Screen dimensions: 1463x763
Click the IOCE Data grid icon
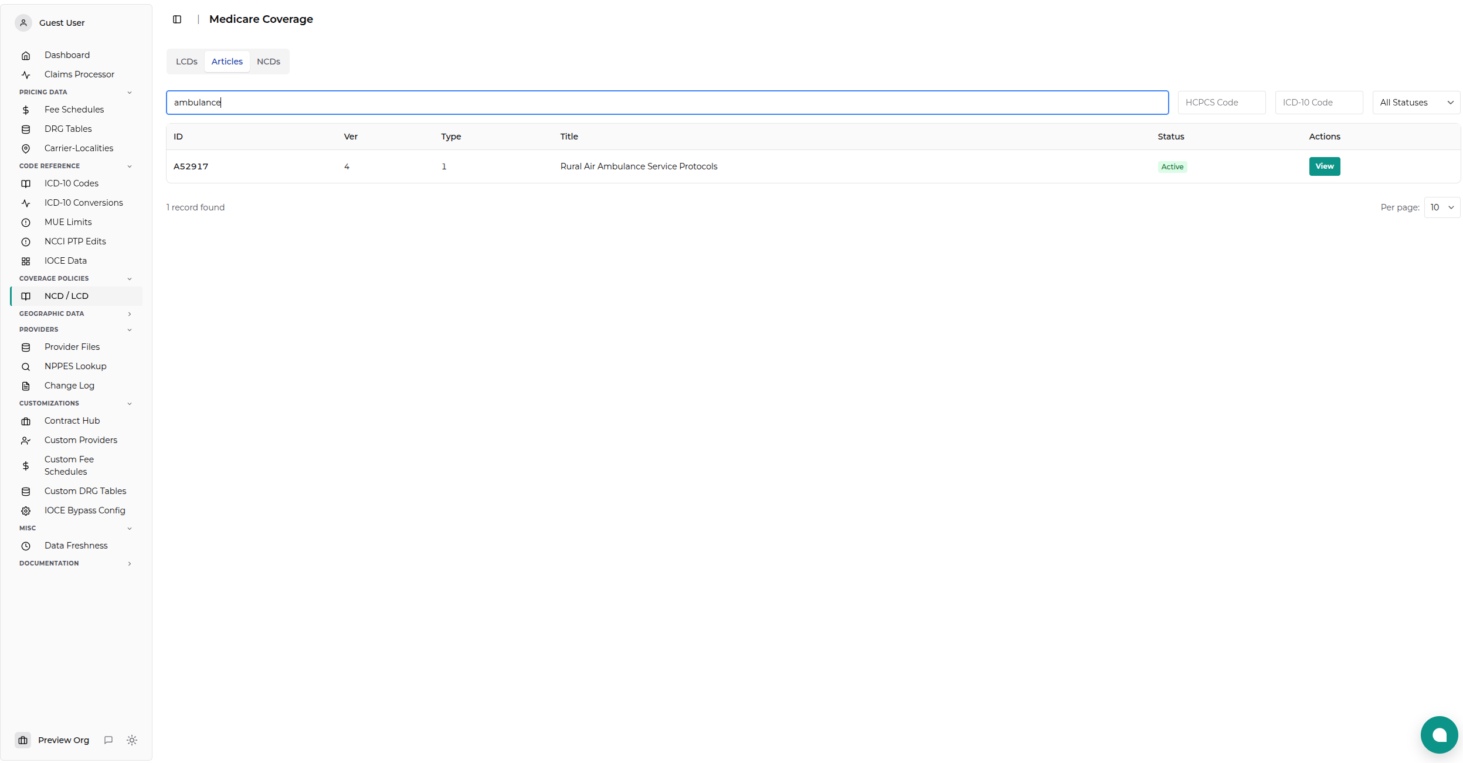point(26,261)
